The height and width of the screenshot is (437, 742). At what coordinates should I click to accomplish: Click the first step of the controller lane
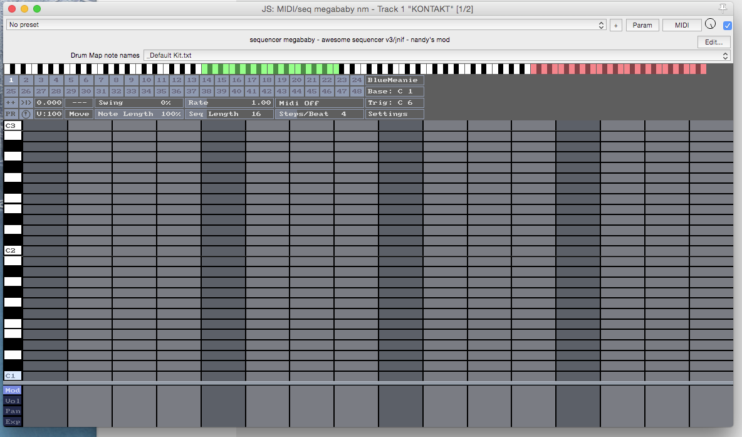click(x=45, y=406)
